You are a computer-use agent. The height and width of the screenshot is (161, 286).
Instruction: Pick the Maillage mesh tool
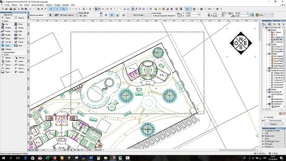point(6,49)
